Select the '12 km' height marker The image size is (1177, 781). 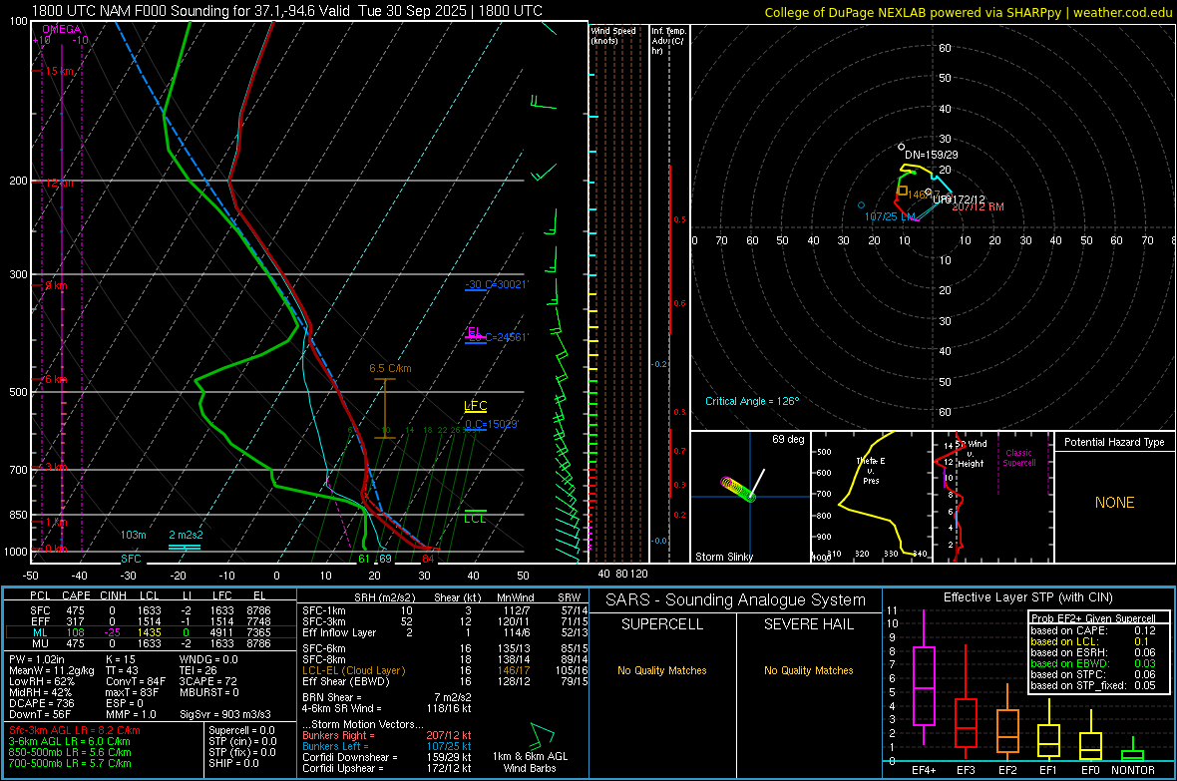point(59,184)
